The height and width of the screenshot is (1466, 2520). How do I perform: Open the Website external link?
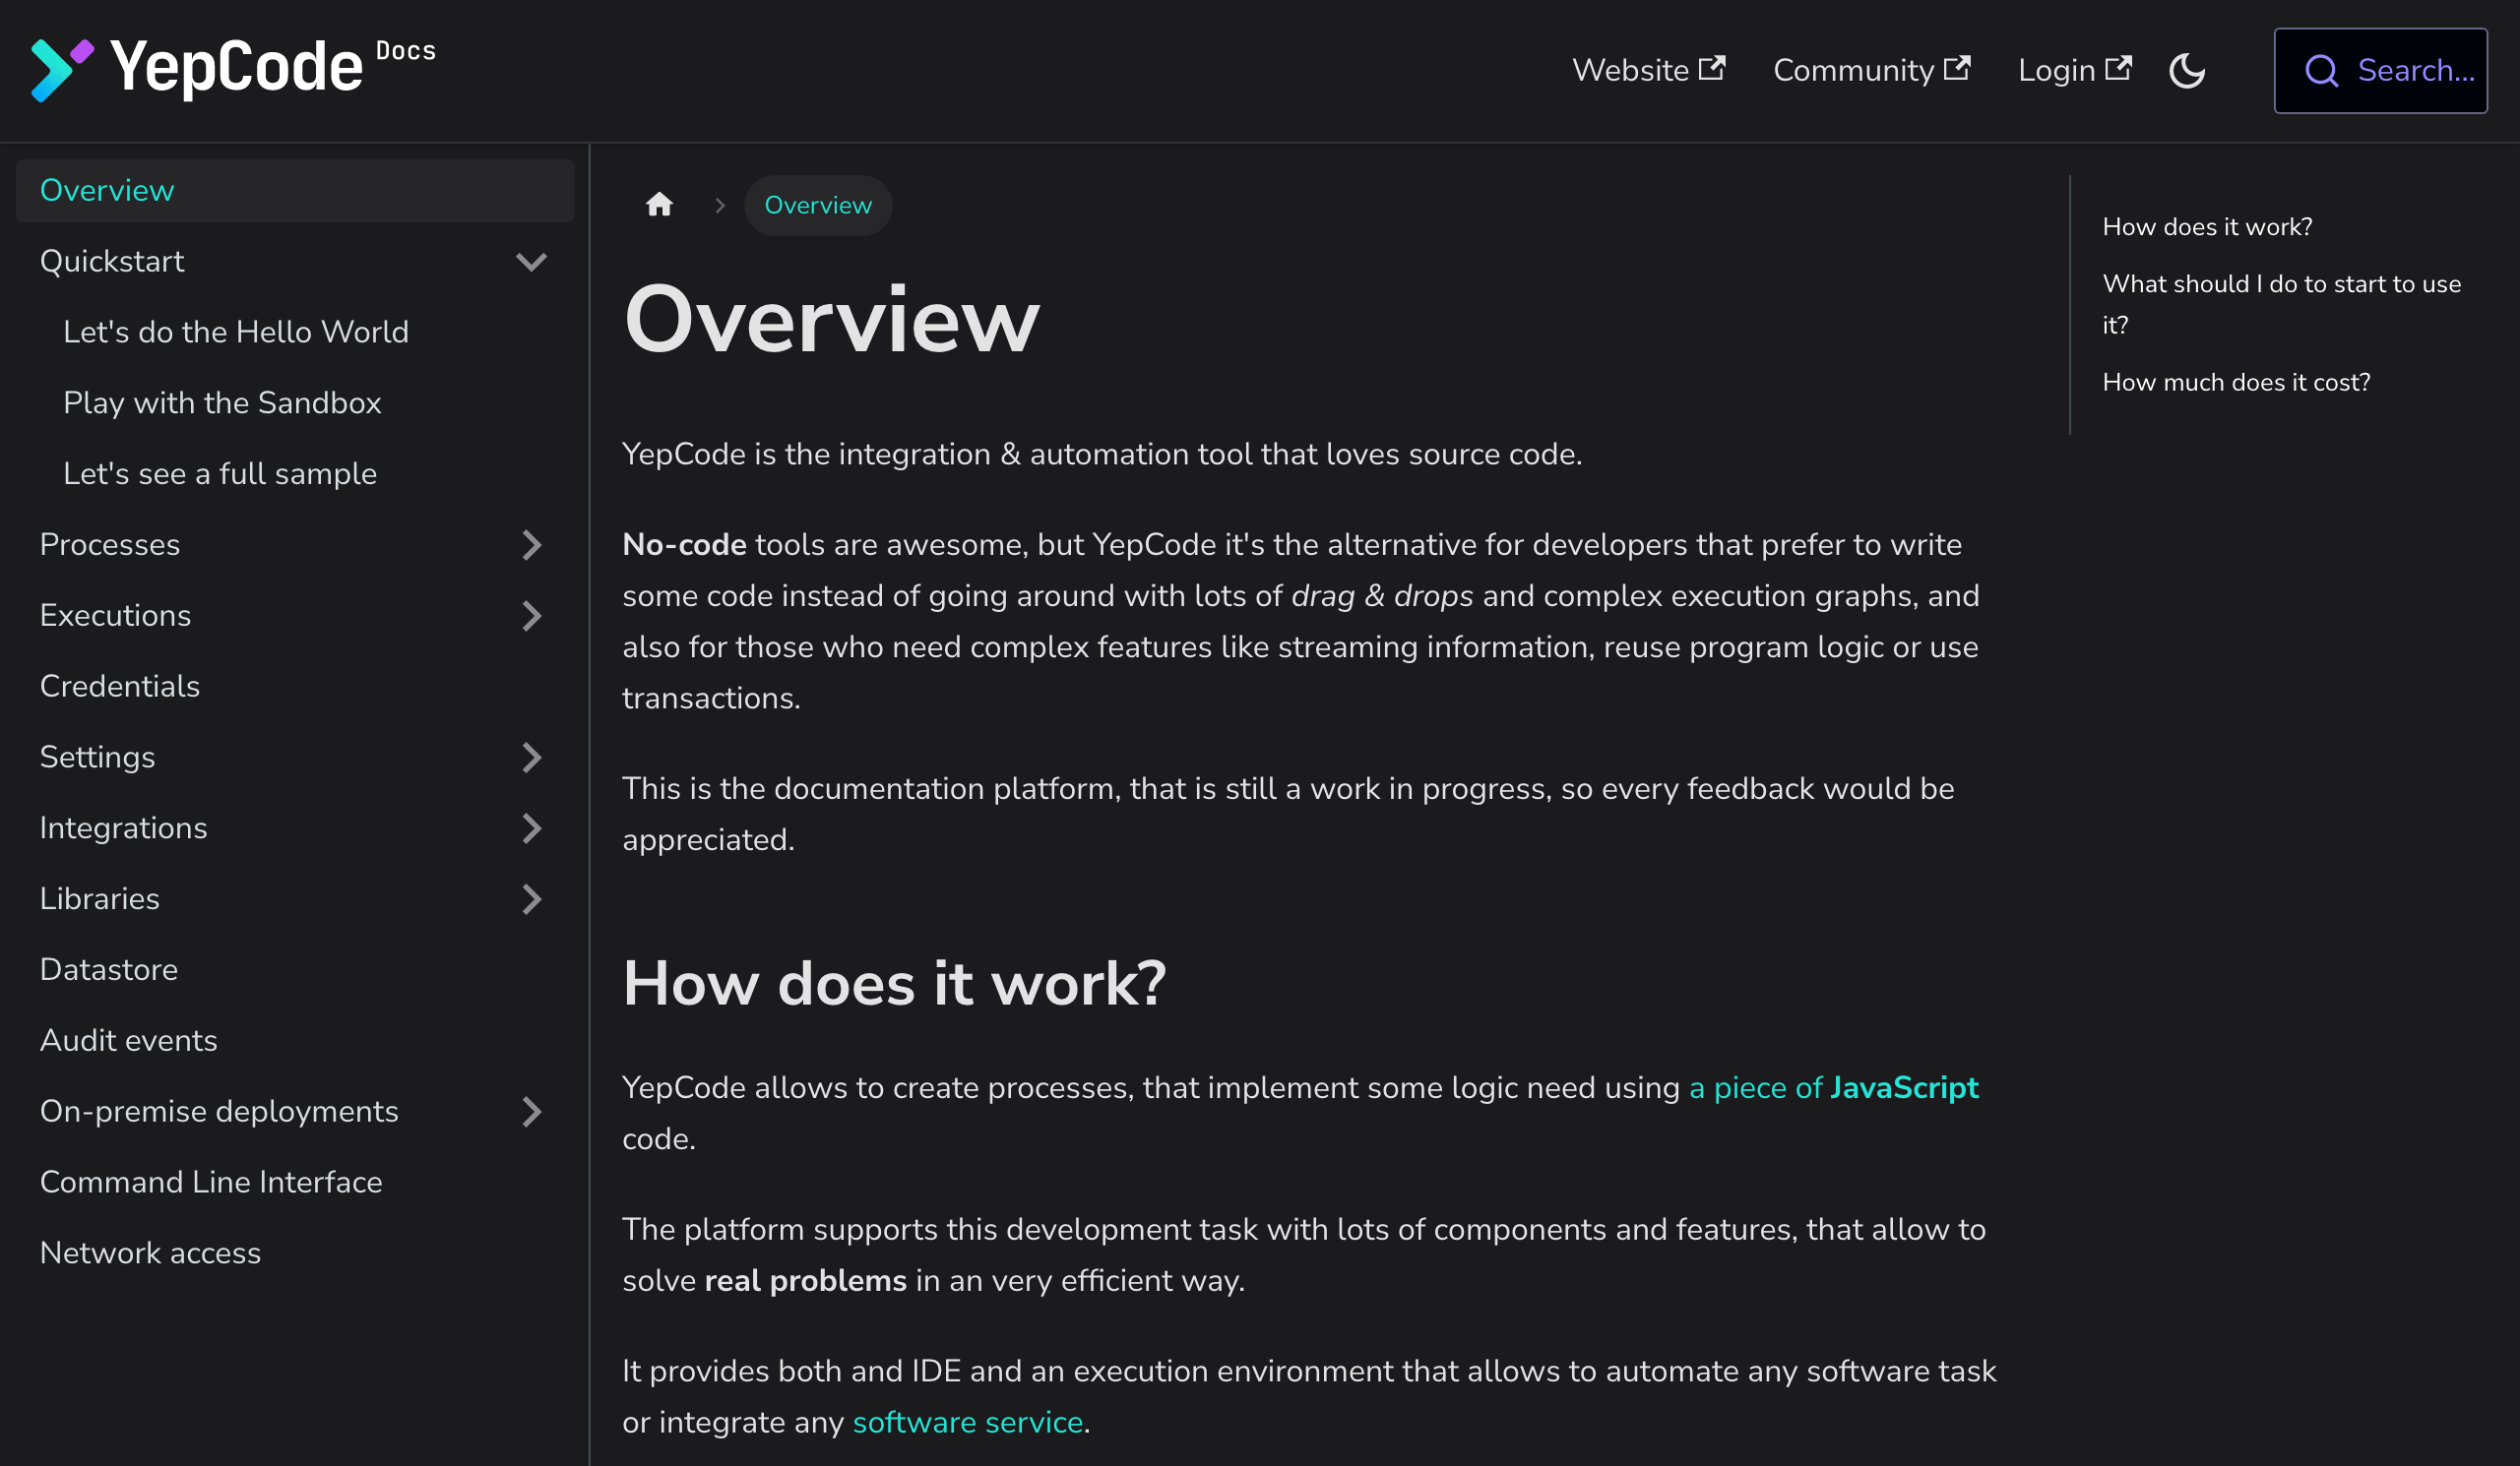click(1648, 70)
